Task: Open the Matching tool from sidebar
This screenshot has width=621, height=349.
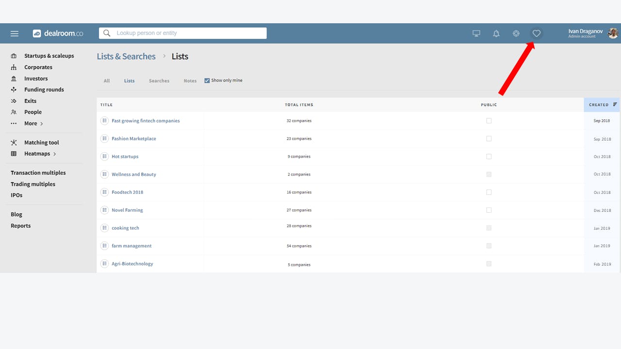Action: click(41, 142)
